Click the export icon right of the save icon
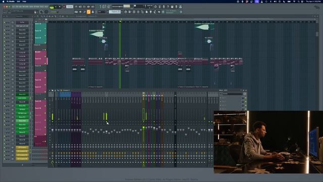The height and width of the screenshot is (182, 323). pyautogui.click(x=176, y=7)
